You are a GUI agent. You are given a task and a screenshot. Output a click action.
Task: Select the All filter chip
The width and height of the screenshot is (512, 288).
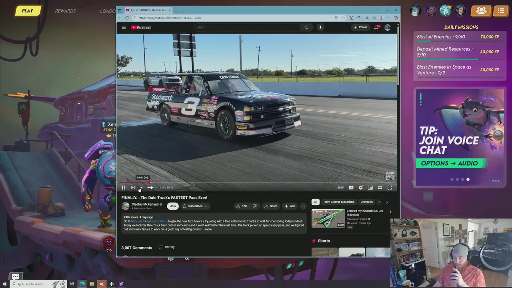pos(316,202)
